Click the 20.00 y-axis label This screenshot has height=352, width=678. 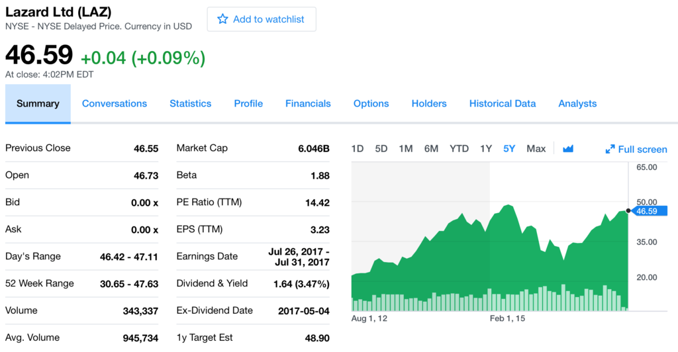pyautogui.click(x=646, y=278)
